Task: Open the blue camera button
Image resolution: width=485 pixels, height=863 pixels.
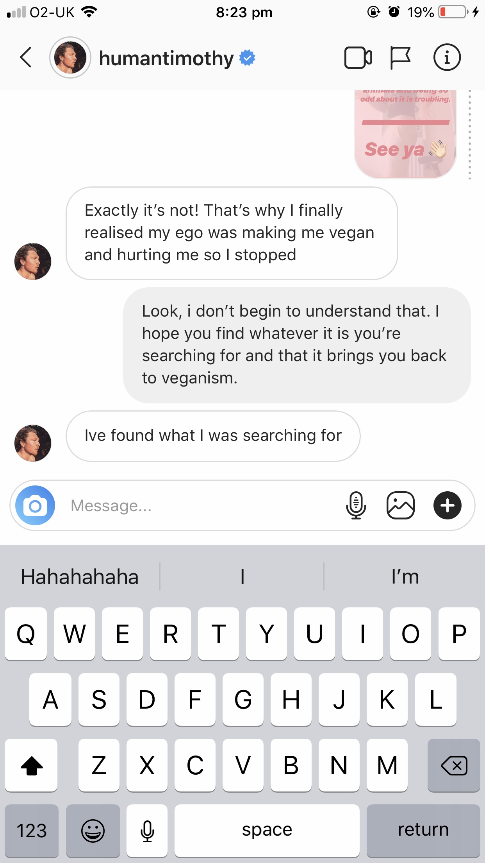Action: coord(35,505)
